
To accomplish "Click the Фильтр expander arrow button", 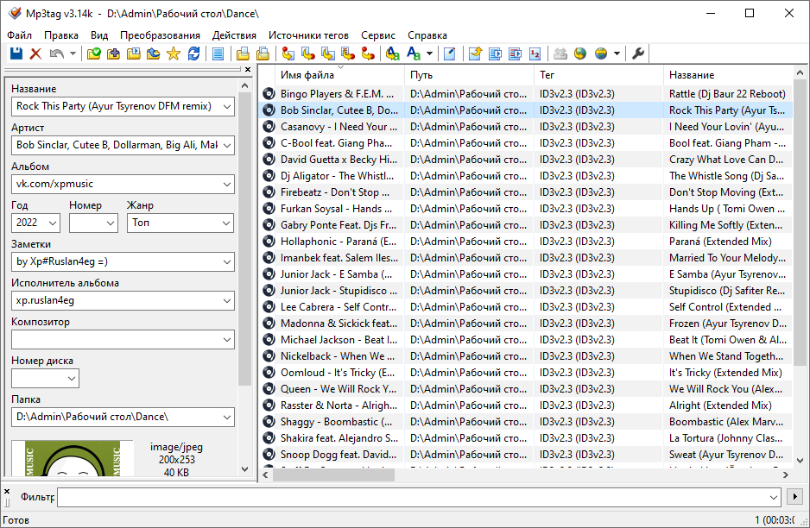I will (794, 497).
